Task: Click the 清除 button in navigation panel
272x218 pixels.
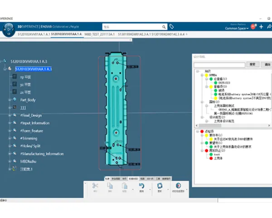Action: pyautogui.click(x=267, y=64)
